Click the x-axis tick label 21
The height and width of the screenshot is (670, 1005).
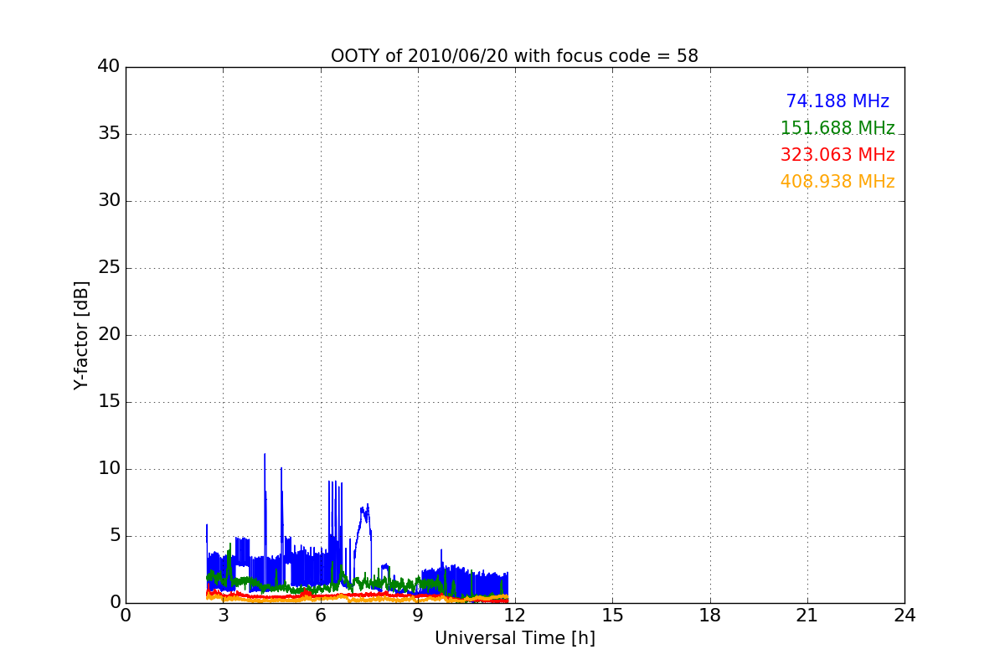click(807, 616)
